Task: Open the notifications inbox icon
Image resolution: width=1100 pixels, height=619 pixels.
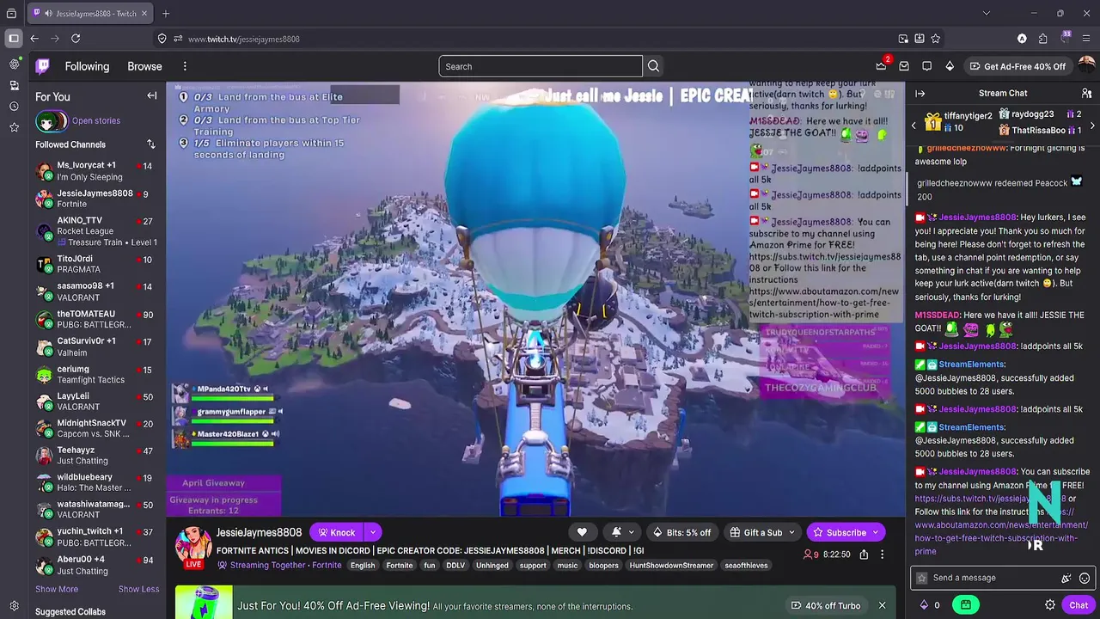Action: tap(904, 66)
